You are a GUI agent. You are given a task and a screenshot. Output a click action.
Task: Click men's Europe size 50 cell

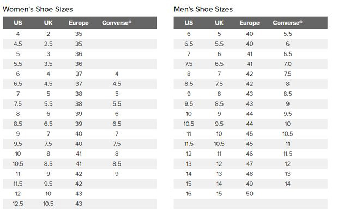tap(250, 194)
